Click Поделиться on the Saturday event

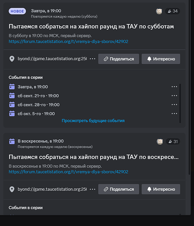119,59
